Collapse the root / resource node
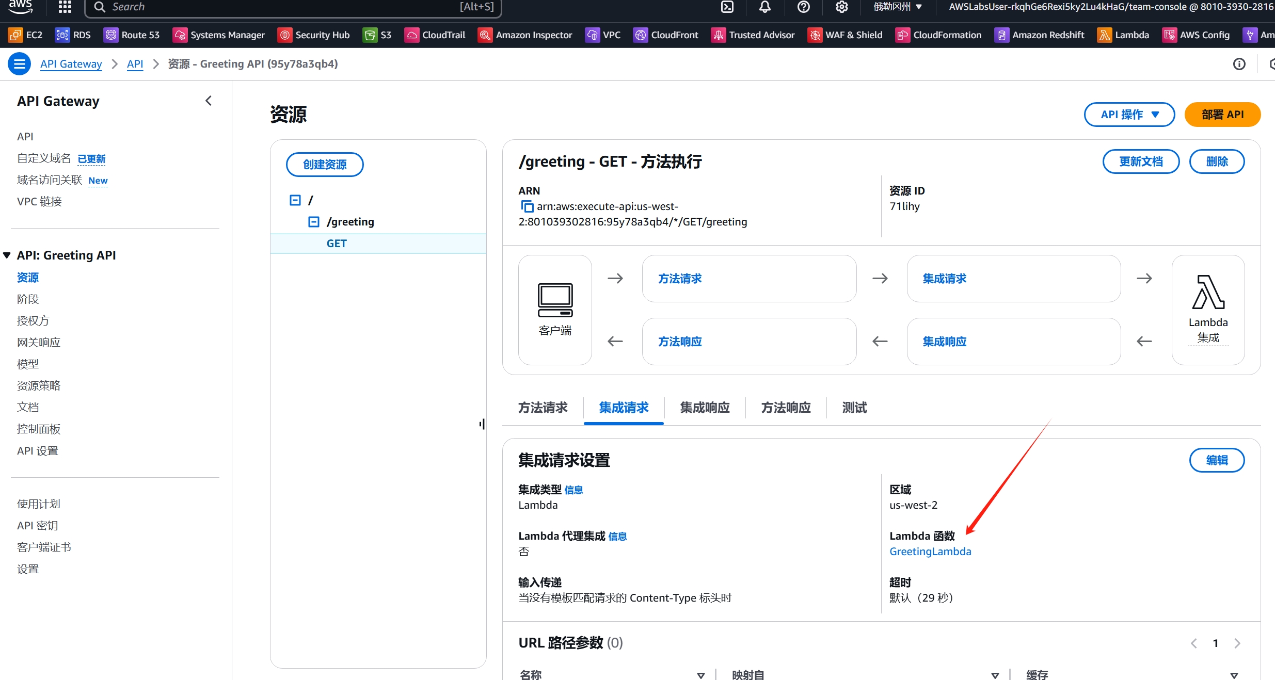Viewport: 1275px width, 680px height. 295,200
